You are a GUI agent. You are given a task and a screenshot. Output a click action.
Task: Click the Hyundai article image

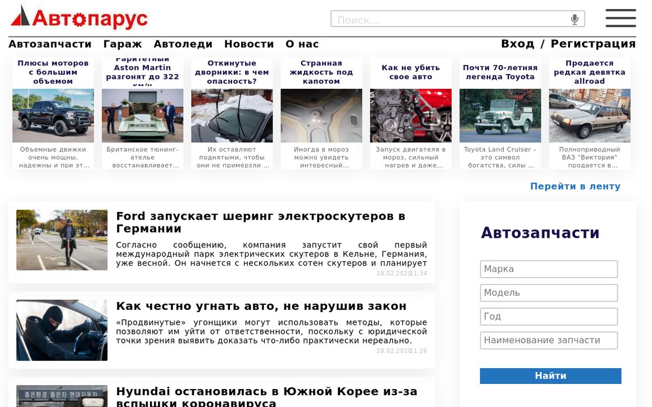click(62, 396)
